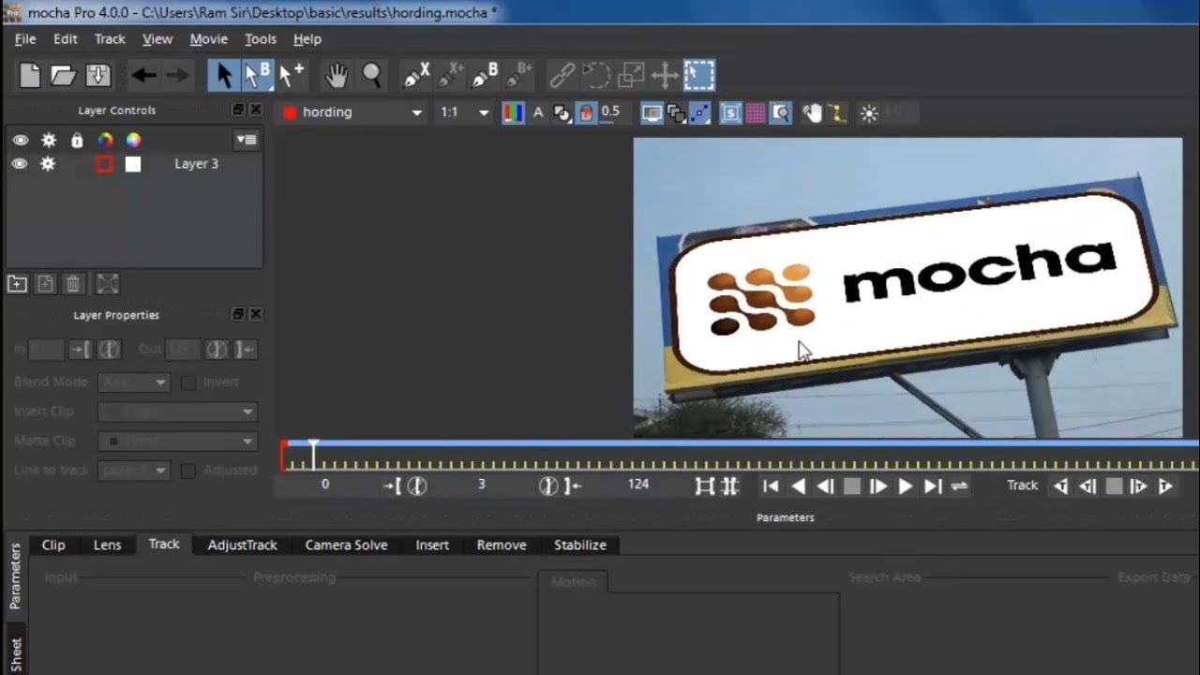Undock the Layer Properties panel

point(238,314)
